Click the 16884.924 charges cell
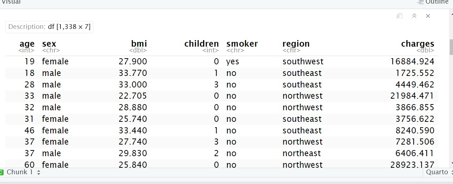Viewport: 453px width, 184px height. 412,61
